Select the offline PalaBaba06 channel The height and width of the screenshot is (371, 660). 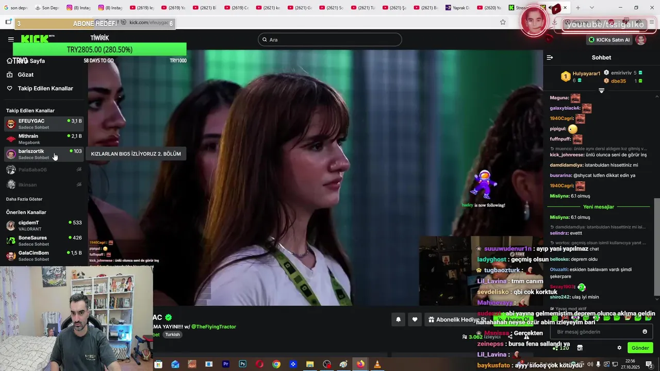pyautogui.click(x=44, y=170)
